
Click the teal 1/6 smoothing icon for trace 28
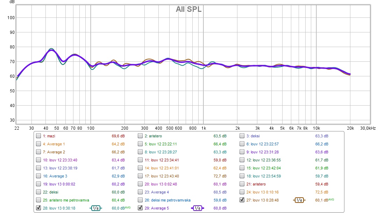point(96,208)
